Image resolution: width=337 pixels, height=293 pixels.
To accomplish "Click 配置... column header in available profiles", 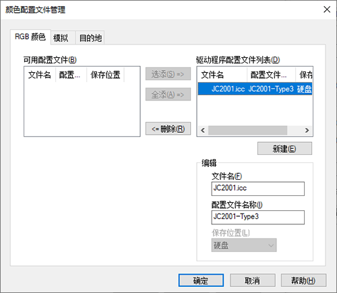I will coord(71,75).
